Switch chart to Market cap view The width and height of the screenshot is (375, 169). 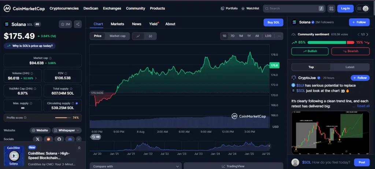click(118, 36)
